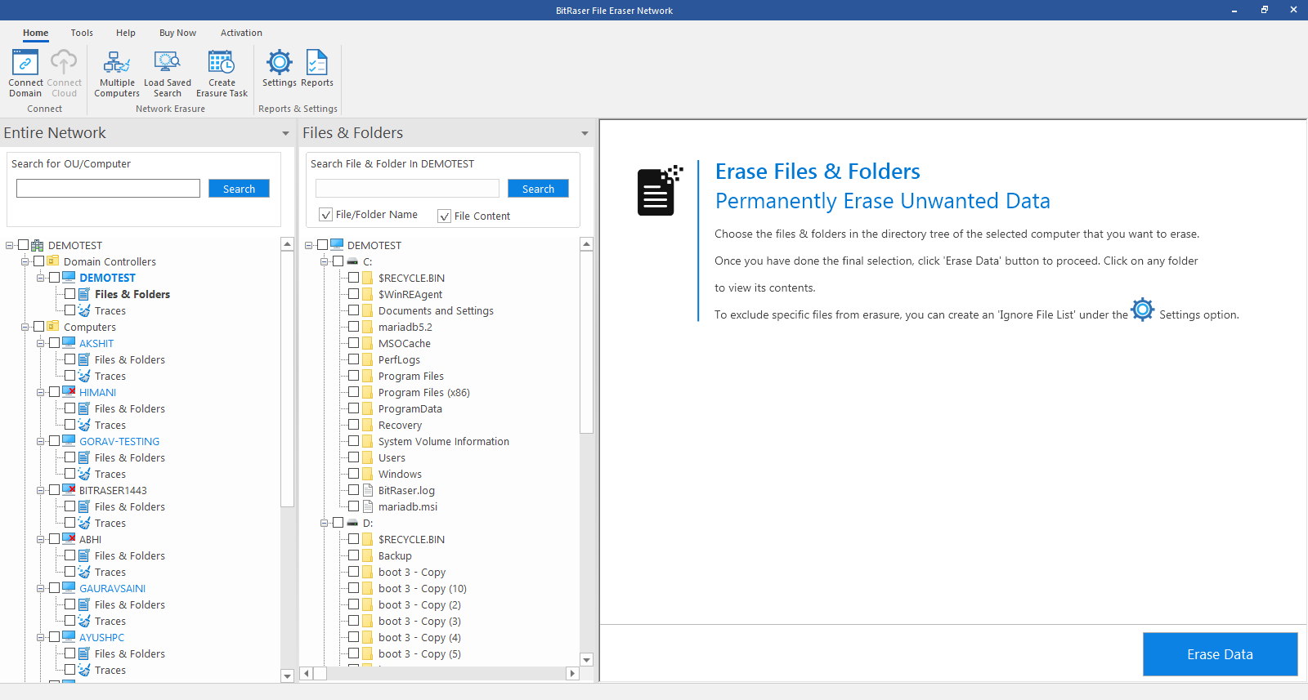
Task: Collapse the root DEMOTEST node in Files tree
Action: point(309,245)
